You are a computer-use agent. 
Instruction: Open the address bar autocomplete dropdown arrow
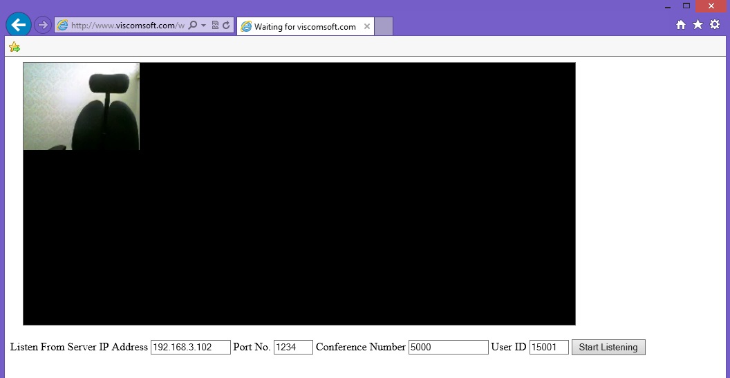click(203, 26)
